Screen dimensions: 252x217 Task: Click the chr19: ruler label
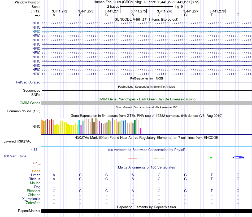coord(36,11)
